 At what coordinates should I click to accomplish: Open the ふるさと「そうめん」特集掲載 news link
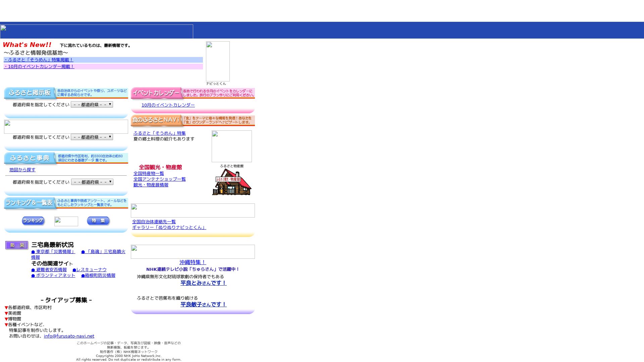pyautogui.click(x=39, y=60)
